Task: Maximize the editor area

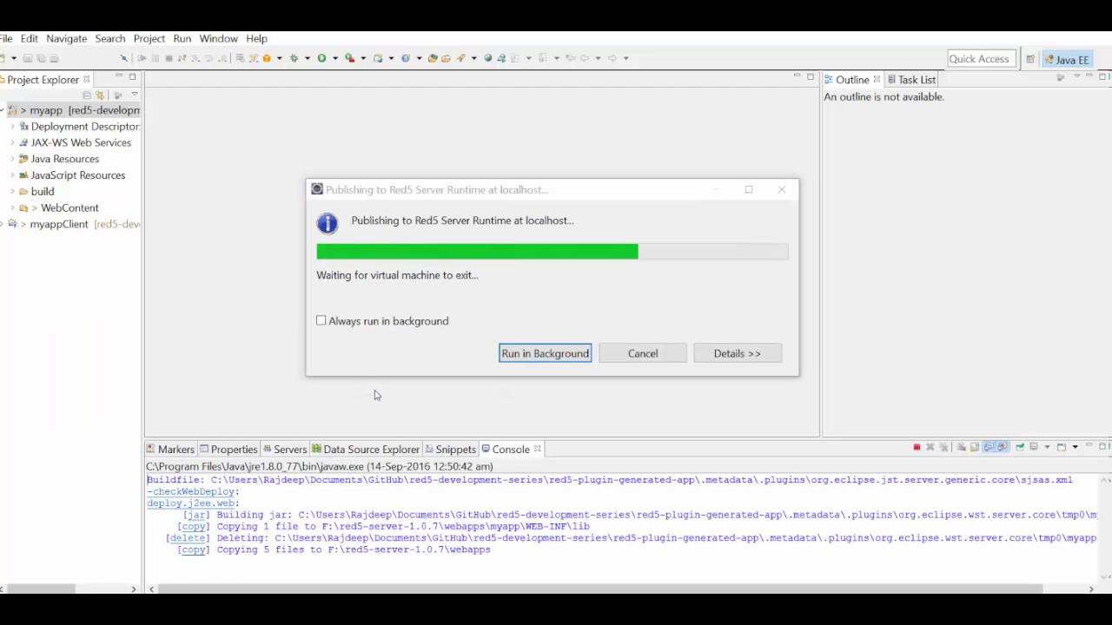Action: point(811,76)
